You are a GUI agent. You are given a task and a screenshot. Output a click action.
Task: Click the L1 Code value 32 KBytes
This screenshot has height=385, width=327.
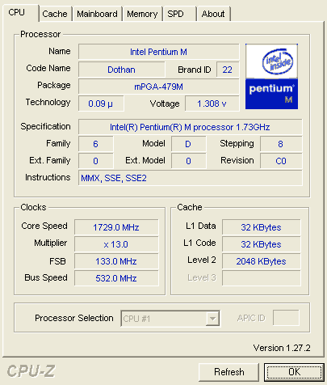click(x=261, y=244)
